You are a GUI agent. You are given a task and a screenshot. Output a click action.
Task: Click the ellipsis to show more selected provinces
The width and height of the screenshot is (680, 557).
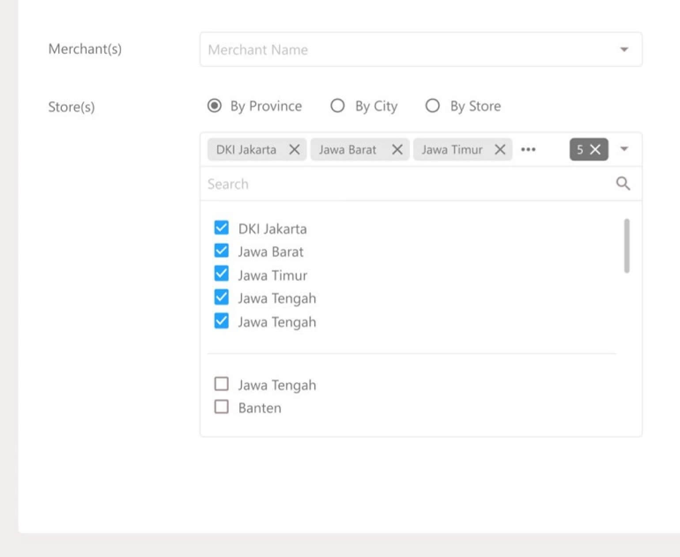[x=528, y=150]
